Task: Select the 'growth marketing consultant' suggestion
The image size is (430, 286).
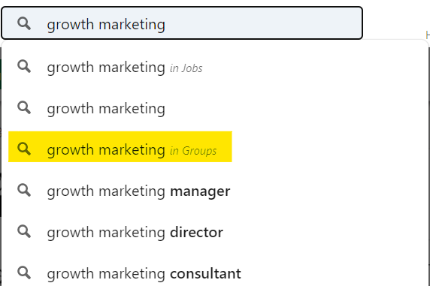Action: click(215, 273)
